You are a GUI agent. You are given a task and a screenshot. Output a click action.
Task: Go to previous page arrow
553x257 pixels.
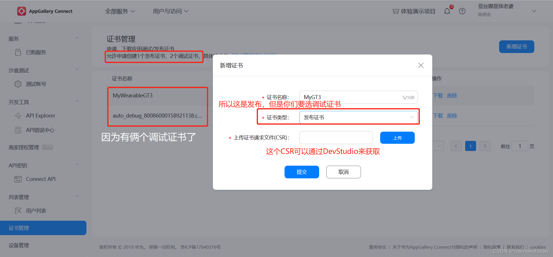coord(456,146)
